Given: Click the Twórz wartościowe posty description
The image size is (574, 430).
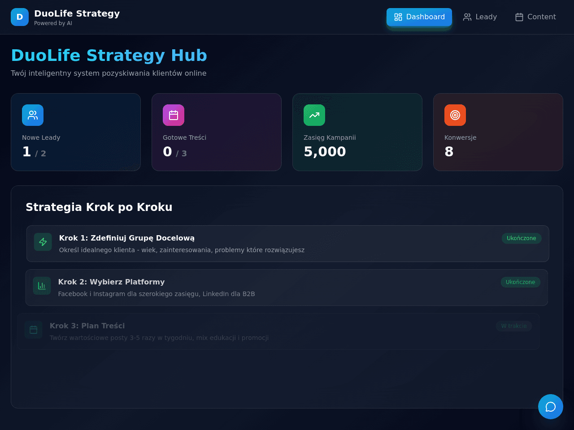Looking at the screenshot, I should (x=159, y=338).
